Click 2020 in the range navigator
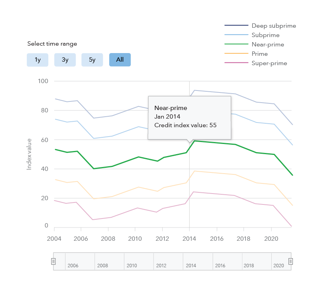Screen dimensions: 320x302 pyautogui.click(x=279, y=266)
